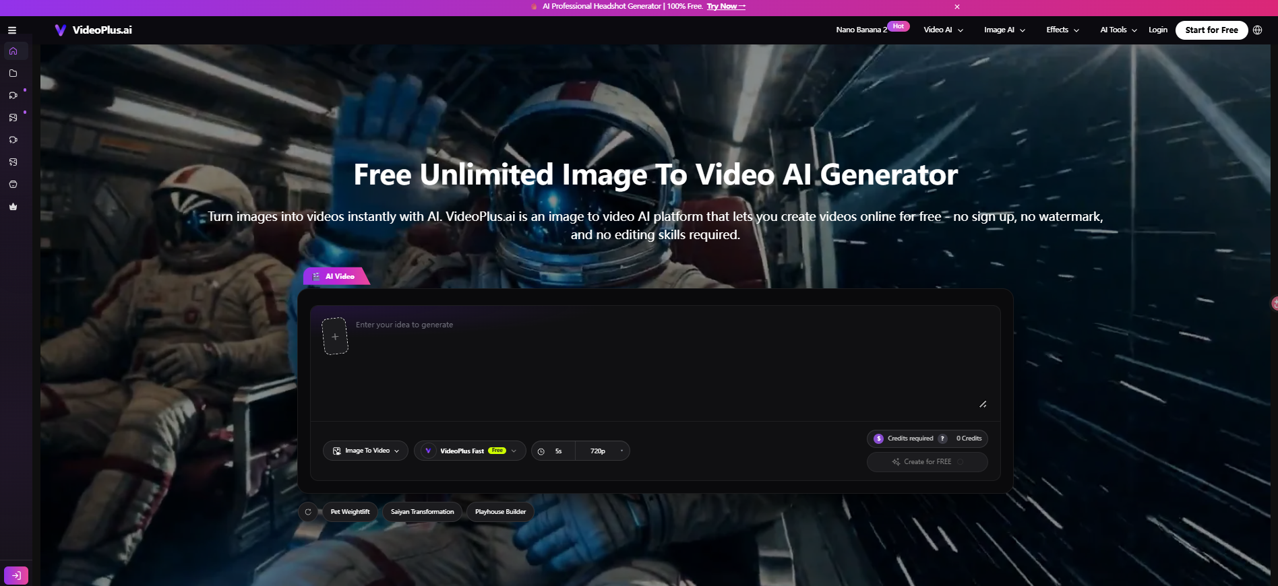The image size is (1278, 586).
Task: Open the hamburger menu in the header
Action: 12,30
